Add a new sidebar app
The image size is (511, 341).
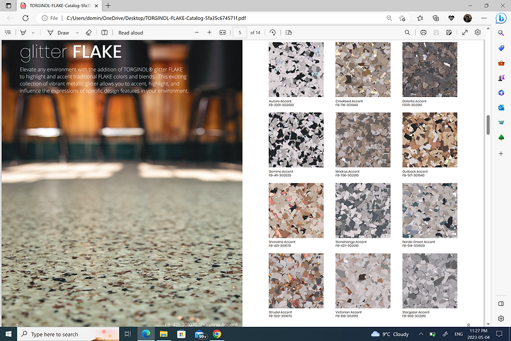click(x=501, y=153)
